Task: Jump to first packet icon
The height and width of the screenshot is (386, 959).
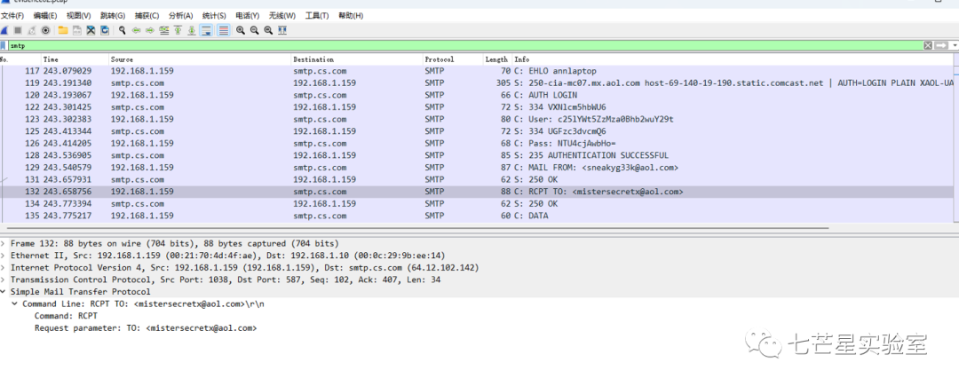Action: (x=178, y=30)
